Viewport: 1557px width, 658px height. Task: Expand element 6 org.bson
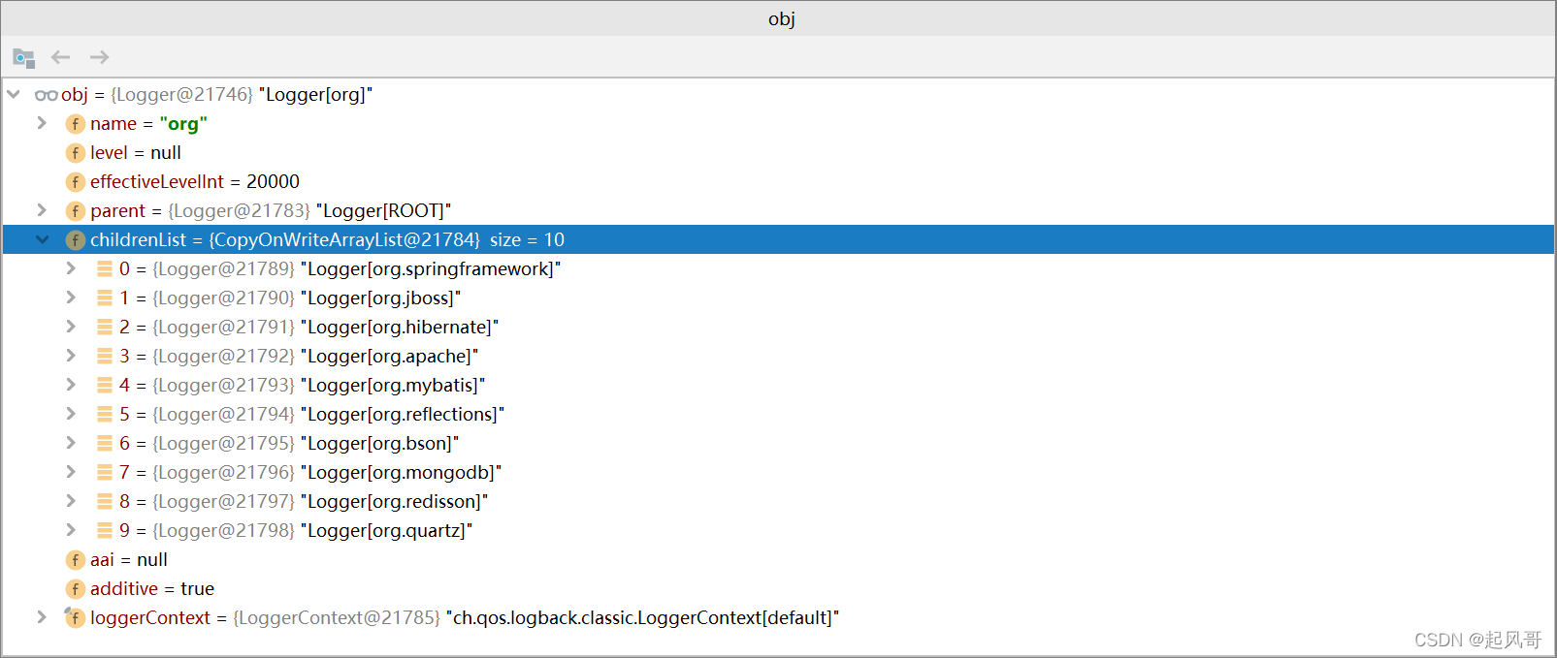point(71,443)
